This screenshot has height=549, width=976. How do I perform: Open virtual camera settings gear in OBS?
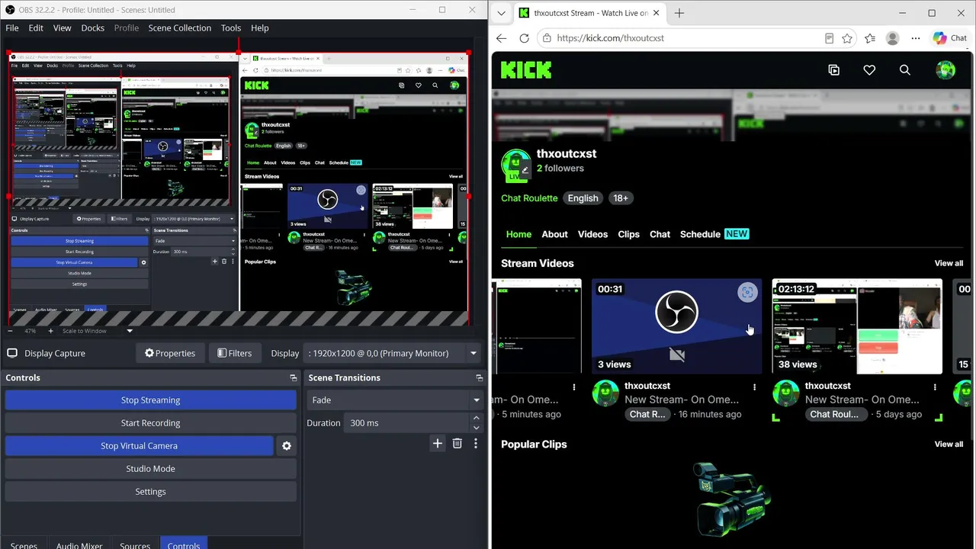click(x=287, y=446)
